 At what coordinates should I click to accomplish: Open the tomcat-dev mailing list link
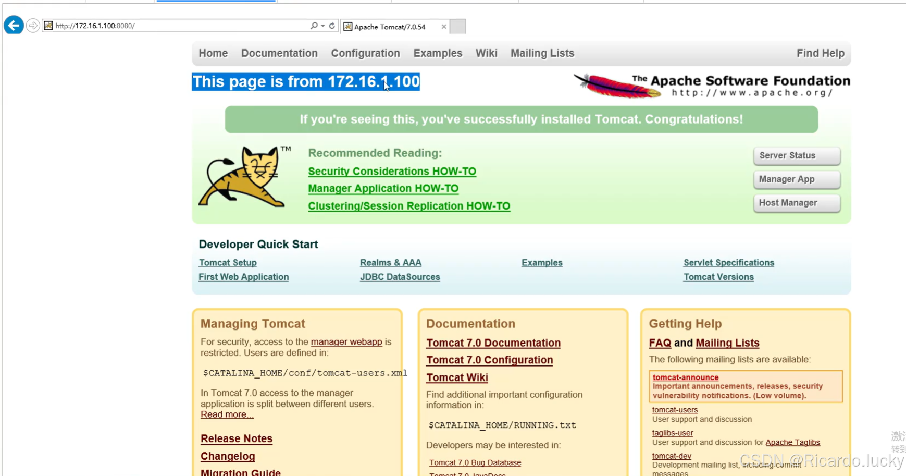(672, 456)
